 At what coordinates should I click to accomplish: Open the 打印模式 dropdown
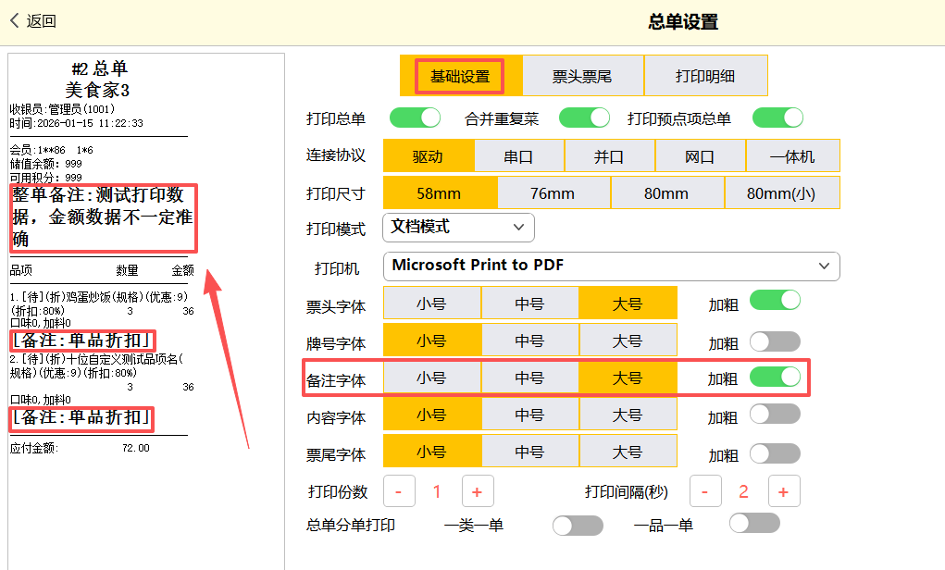(x=458, y=227)
